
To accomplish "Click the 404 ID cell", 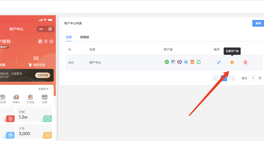I will (76, 63).
